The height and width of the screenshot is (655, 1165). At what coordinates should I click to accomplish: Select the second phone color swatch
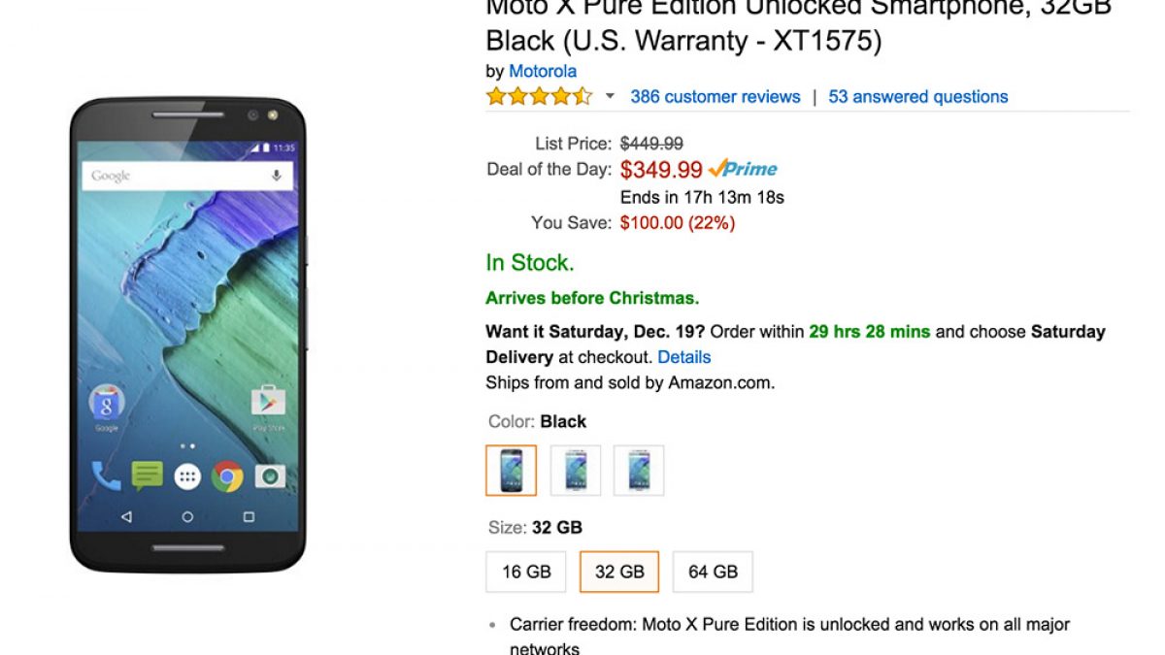pos(576,471)
